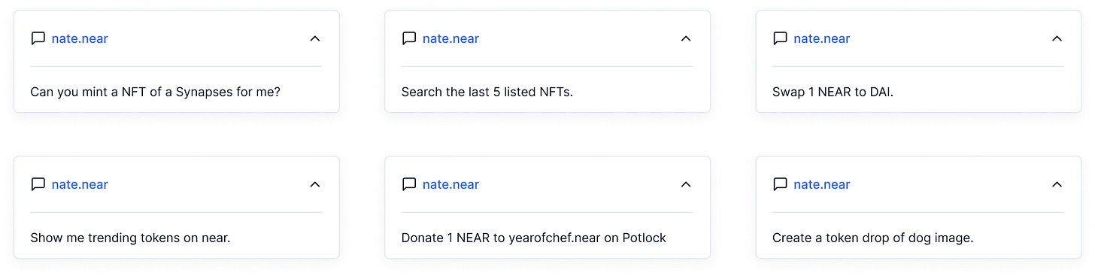The height and width of the screenshot is (276, 1095).
Task: Collapse the trending tokens card chevron
Action: [315, 184]
